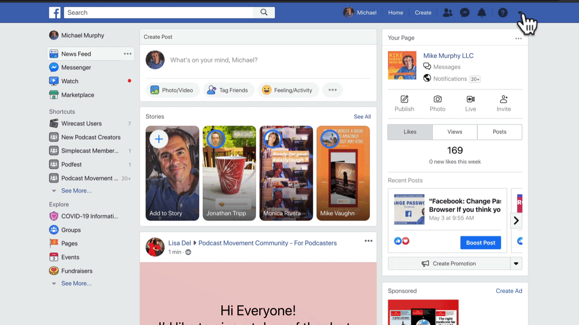This screenshot has height=325, width=579.
Task: Open Lisa Del profile link
Action: [x=180, y=243]
